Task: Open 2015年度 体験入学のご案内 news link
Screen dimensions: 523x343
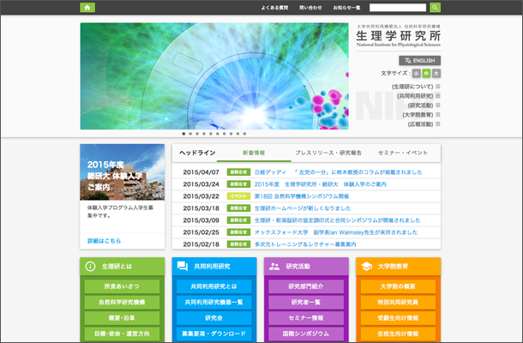Action: click(x=320, y=184)
